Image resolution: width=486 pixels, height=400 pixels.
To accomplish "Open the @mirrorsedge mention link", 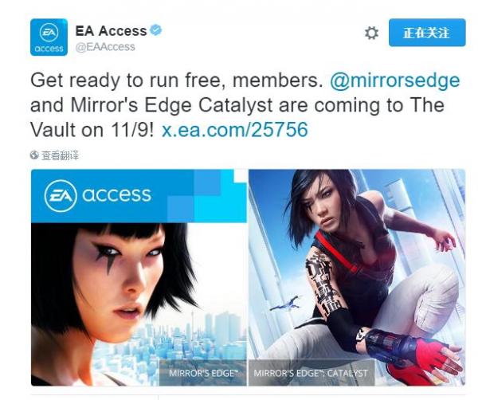I will tap(395, 80).
